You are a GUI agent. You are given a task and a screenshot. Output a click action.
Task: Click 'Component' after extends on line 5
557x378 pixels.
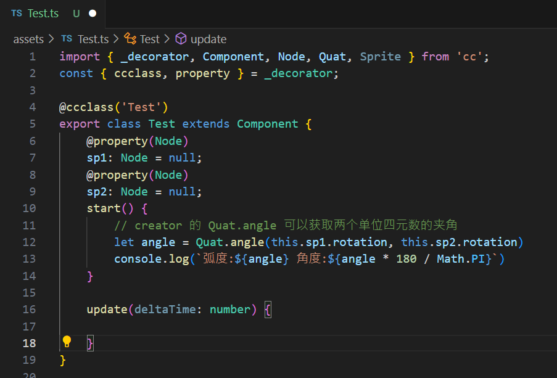click(x=268, y=124)
